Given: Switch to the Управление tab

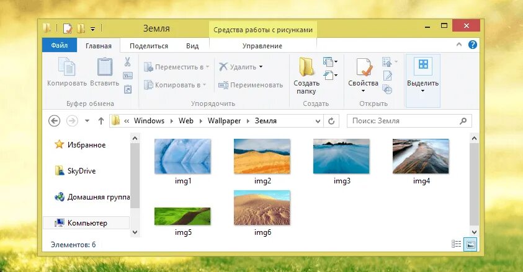Looking at the screenshot, I should pyautogui.click(x=262, y=46).
